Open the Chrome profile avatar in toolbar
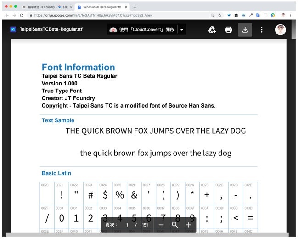 tap(283, 15)
